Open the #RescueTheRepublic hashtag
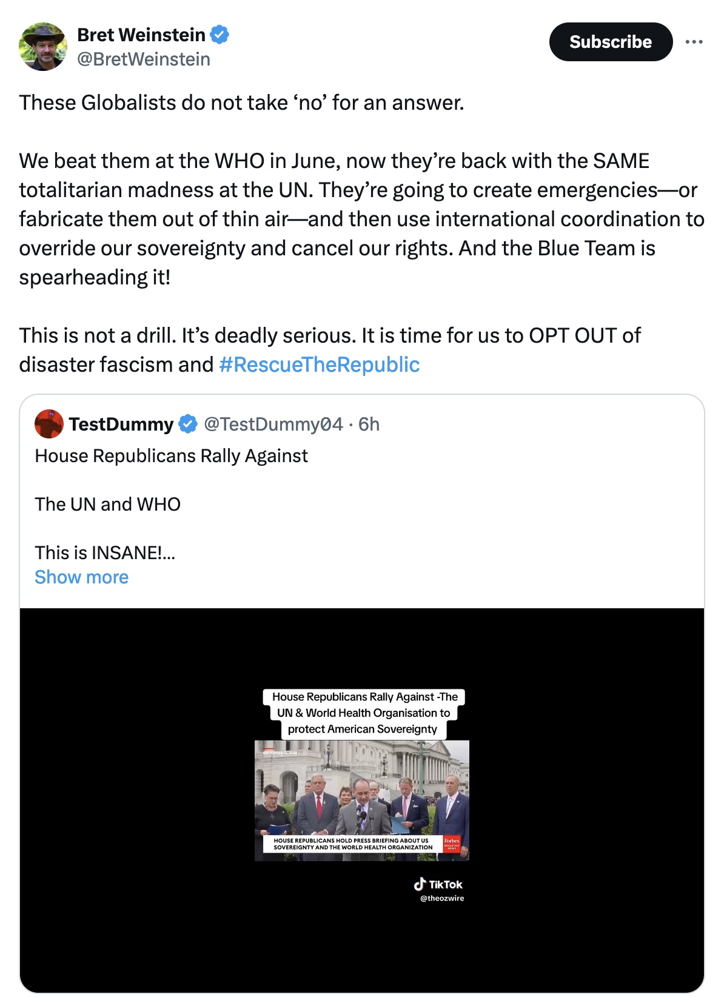This screenshot has height=997, width=724. coord(319,364)
